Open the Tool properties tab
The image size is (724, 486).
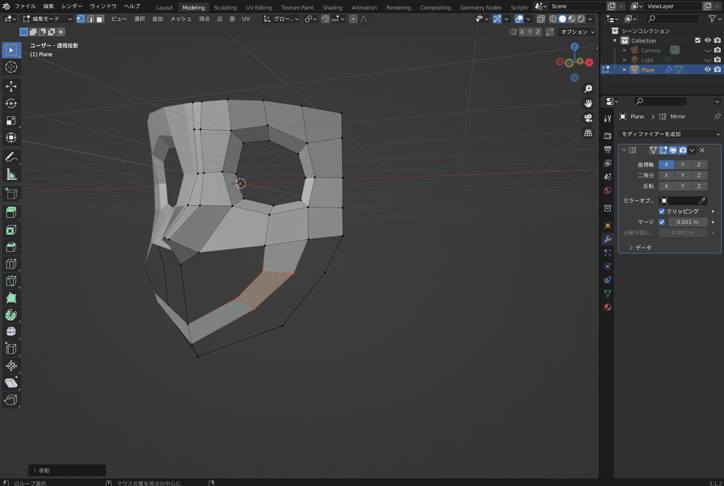pos(608,118)
